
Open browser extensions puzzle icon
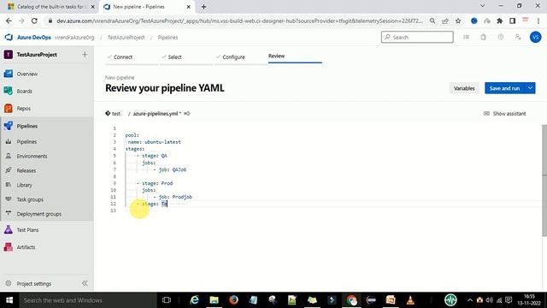pyautogui.click(x=499, y=21)
